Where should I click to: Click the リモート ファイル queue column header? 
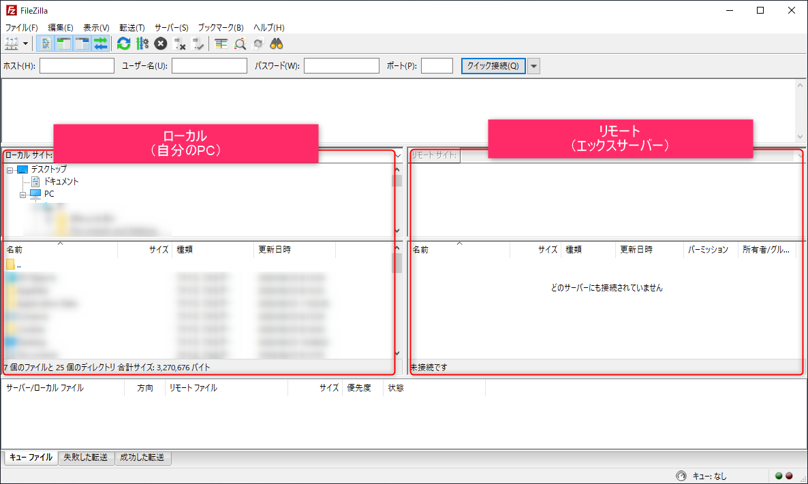click(x=227, y=388)
